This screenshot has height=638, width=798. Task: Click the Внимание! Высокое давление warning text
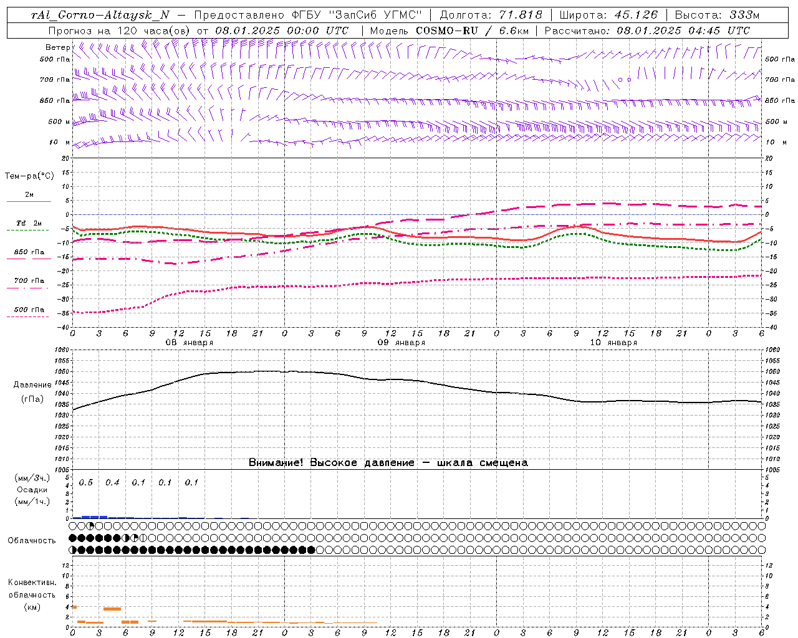(x=388, y=463)
